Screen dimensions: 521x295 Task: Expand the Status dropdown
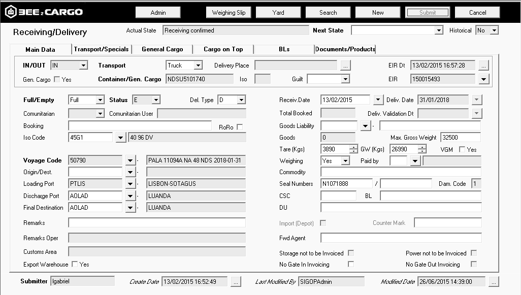coord(156,100)
